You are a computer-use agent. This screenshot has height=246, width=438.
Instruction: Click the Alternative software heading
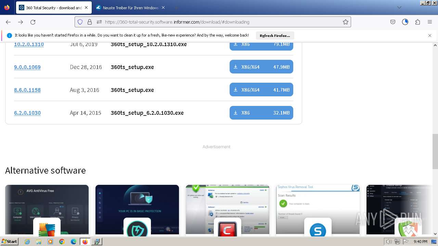point(46,170)
